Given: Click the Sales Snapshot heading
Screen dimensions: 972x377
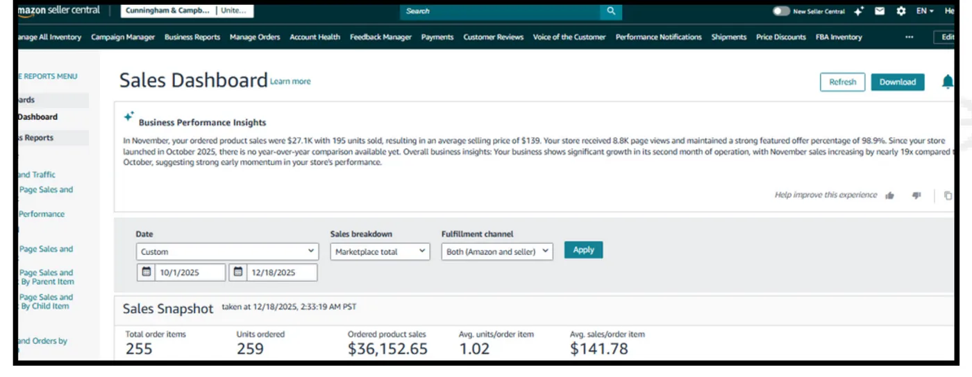Looking at the screenshot, I should pos(168,308).
